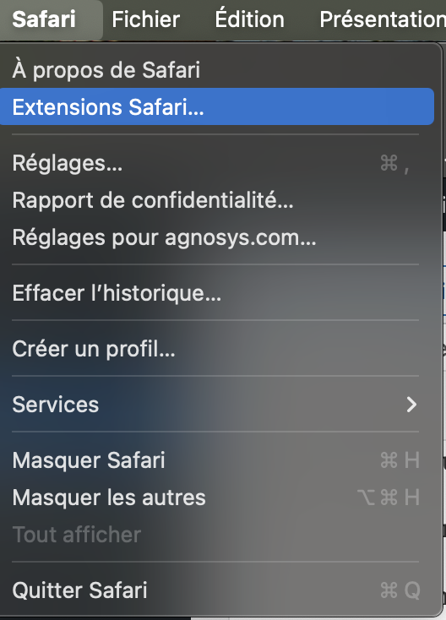Open the Safari menu in menu bar
Image resolution: width=446 pixels, height=620 pixels.
44,19
